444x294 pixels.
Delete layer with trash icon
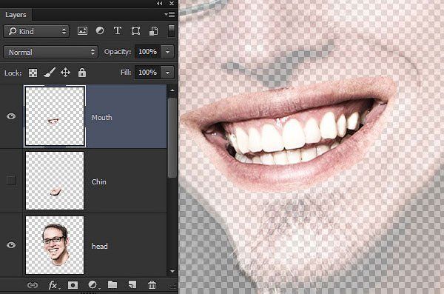point(152,284)
